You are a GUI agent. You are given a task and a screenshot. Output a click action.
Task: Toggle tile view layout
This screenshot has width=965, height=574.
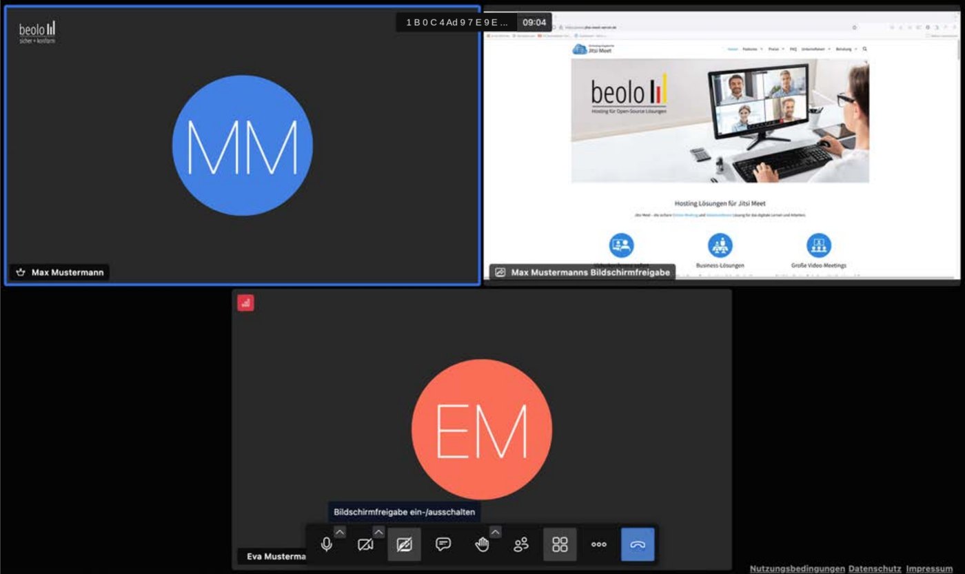560,544
